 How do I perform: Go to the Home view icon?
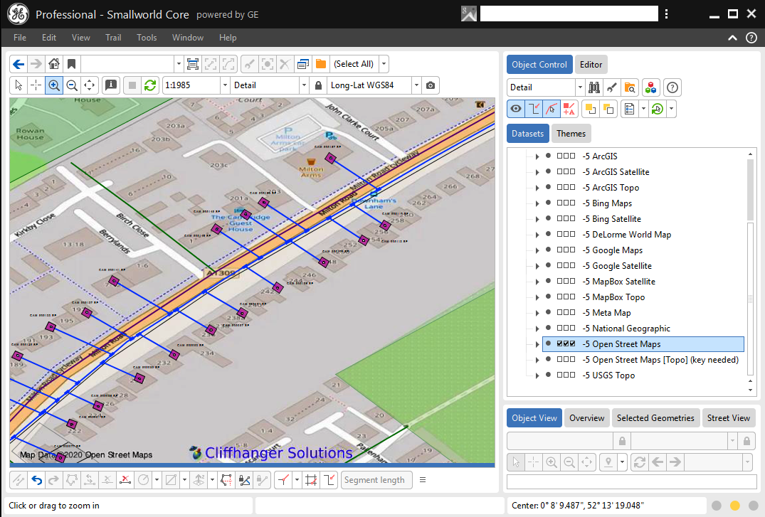click(54, 64)
